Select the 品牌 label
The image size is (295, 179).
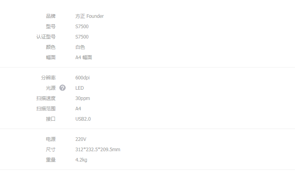[51, 16]
